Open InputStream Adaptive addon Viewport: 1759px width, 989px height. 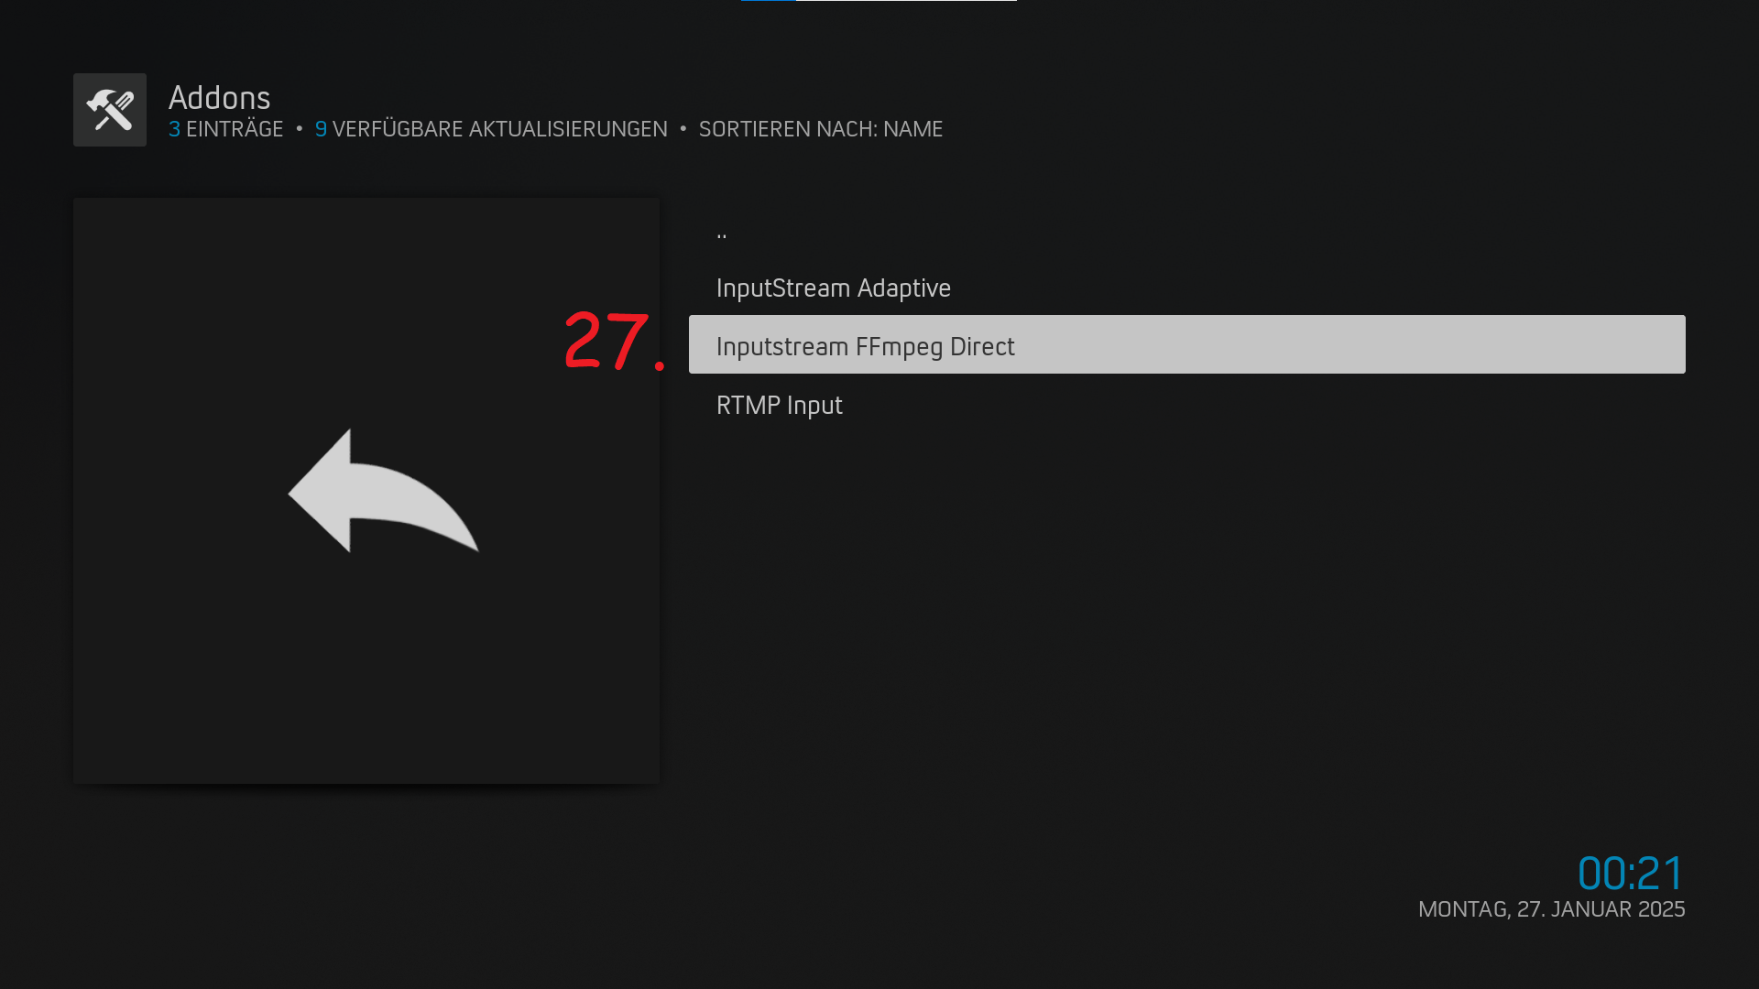1186,288
